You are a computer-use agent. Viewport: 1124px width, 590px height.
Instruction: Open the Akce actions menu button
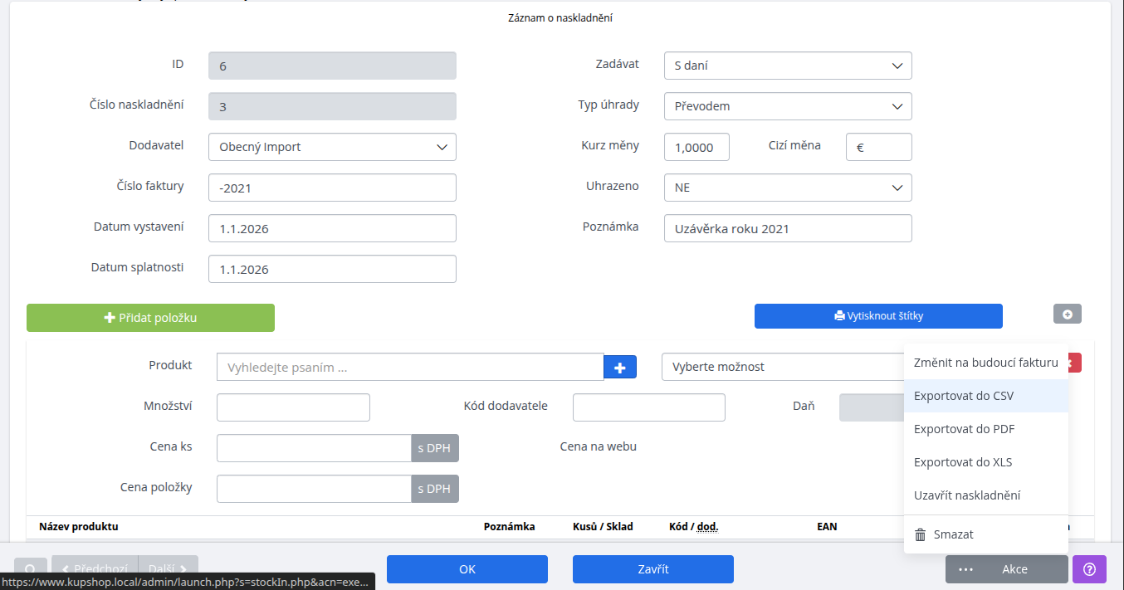(x=1006, y=569)
